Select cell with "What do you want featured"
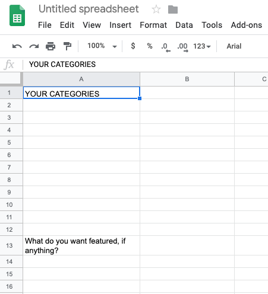 (81, 245)
